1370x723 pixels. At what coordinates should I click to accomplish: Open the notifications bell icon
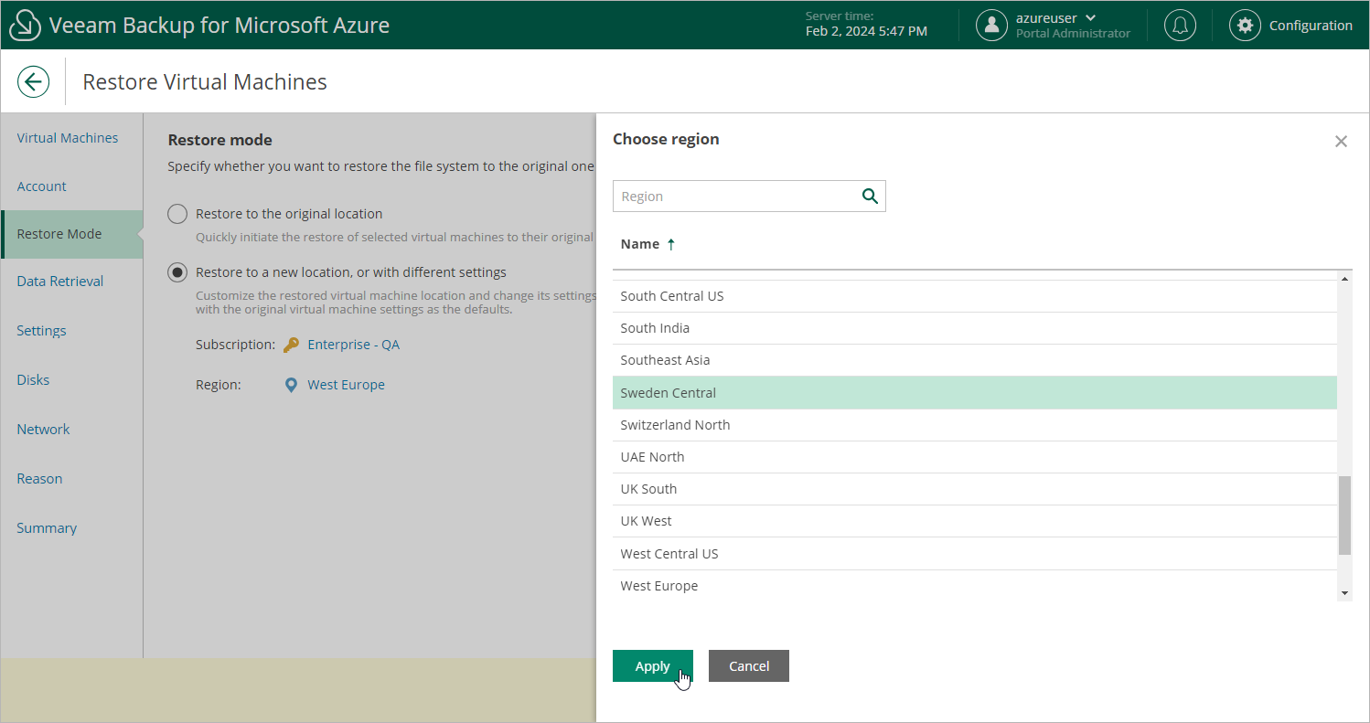(1180, 26)
